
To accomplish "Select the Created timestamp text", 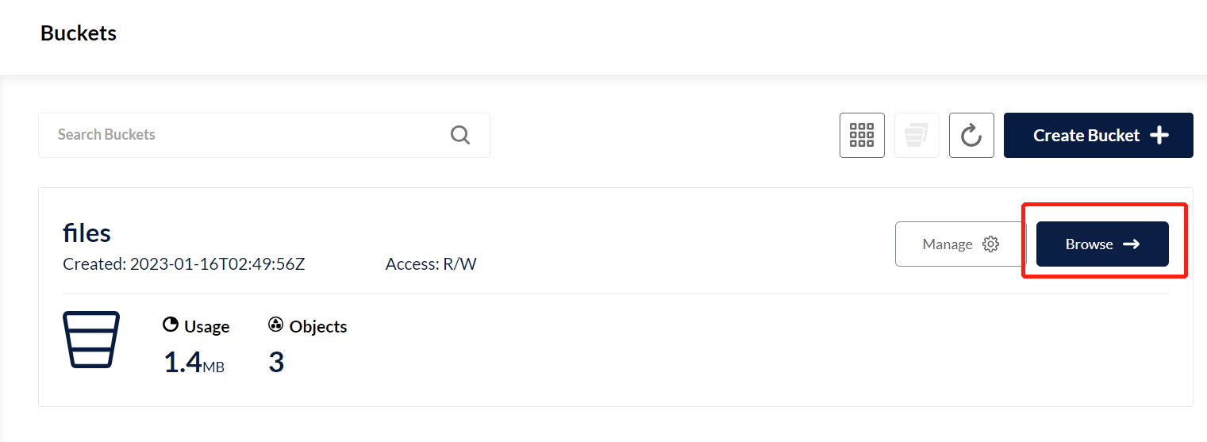I will (x=183, y=264).
